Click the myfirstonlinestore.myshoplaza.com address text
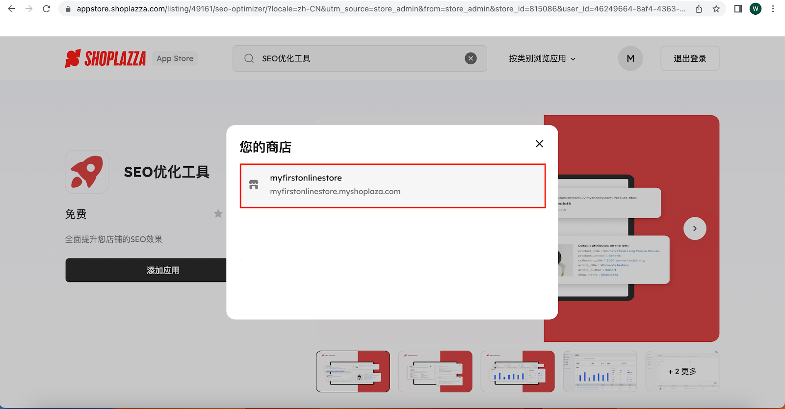The image size is (785, 409). 335,192
